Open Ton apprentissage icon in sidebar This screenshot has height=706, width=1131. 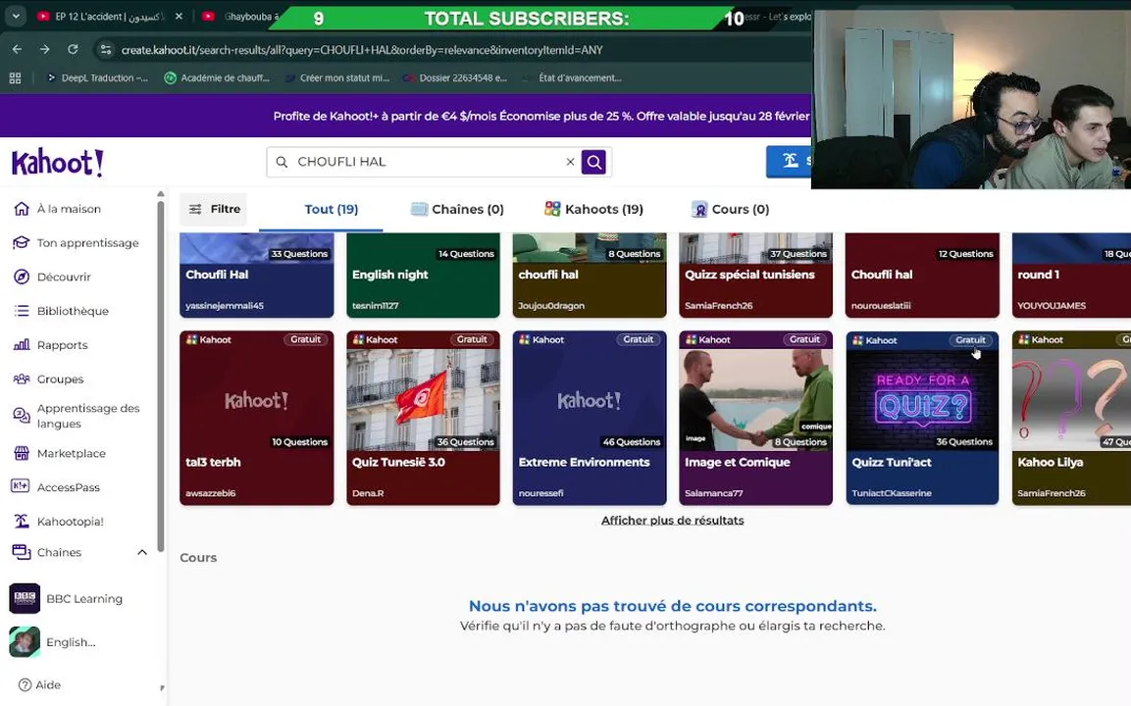point(22,243)
